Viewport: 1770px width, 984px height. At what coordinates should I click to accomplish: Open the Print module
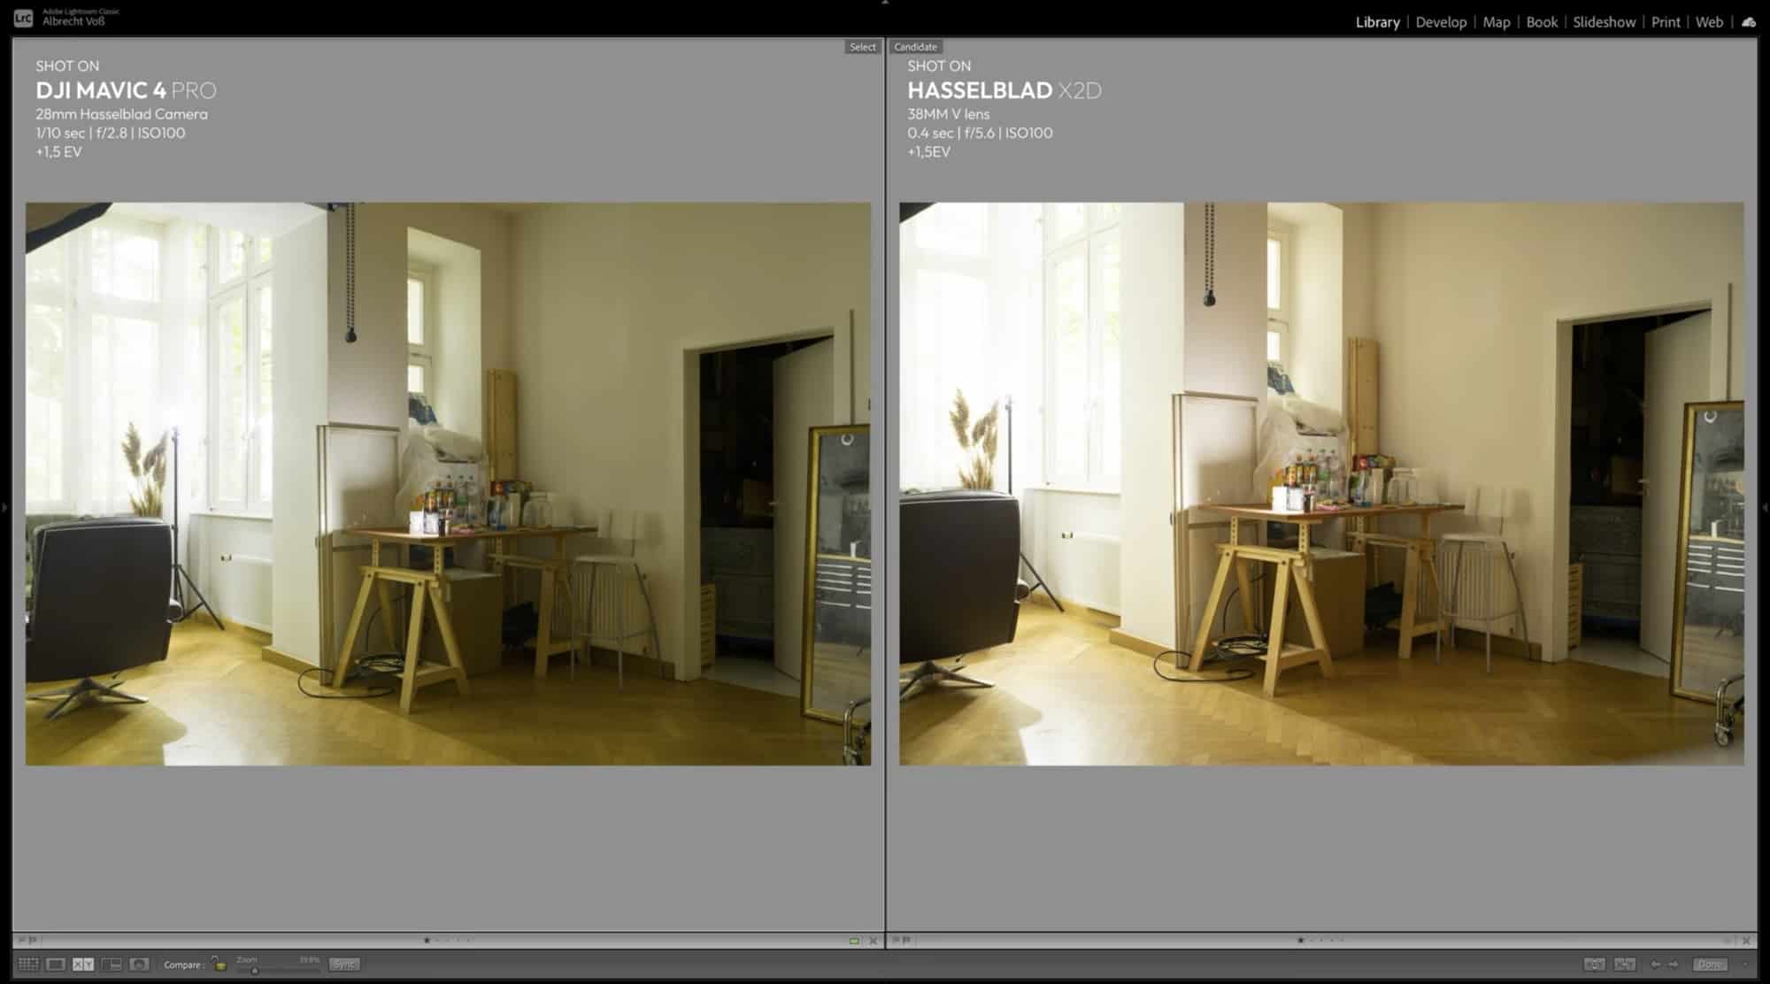coord(1665,22)
